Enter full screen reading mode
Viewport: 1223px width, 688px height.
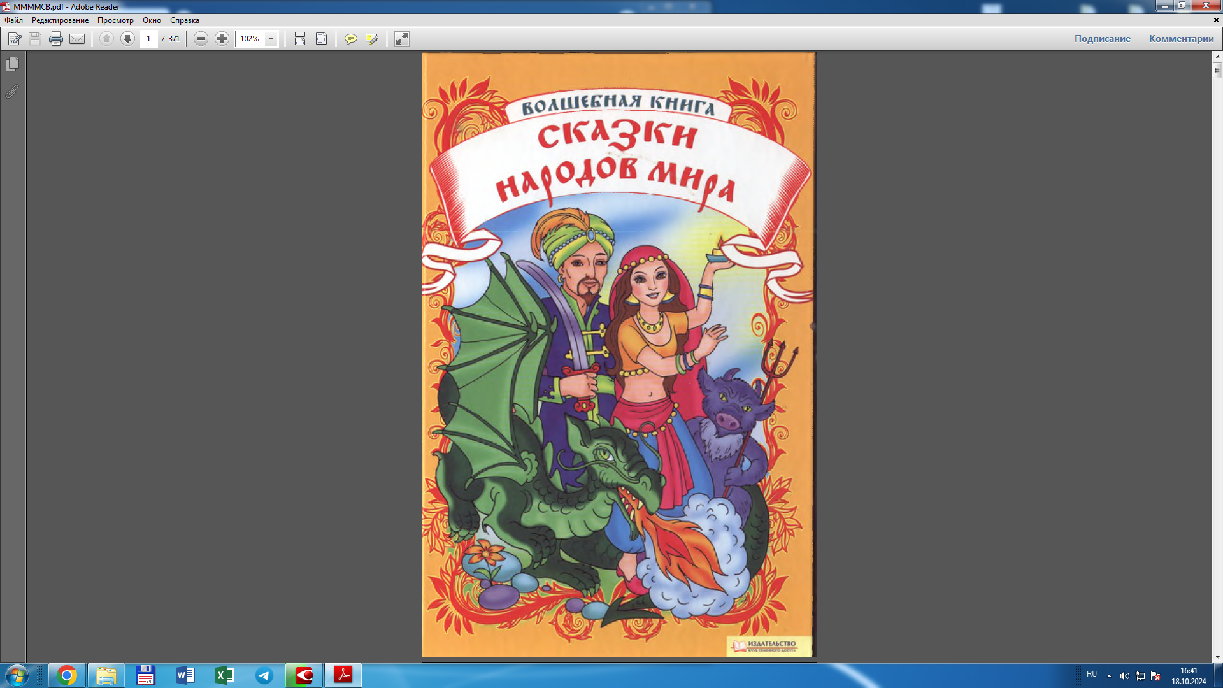pyautogui.click(x=401, y=39)
